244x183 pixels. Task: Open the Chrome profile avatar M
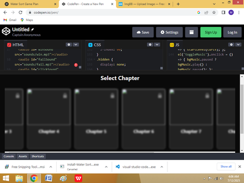point(231,12)
